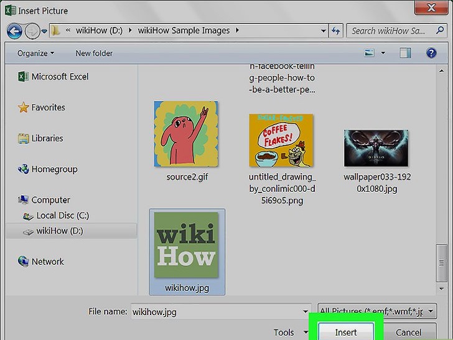Select the source2.gif thumbnail
Screen dimensions: 453x340
point(185,134)
